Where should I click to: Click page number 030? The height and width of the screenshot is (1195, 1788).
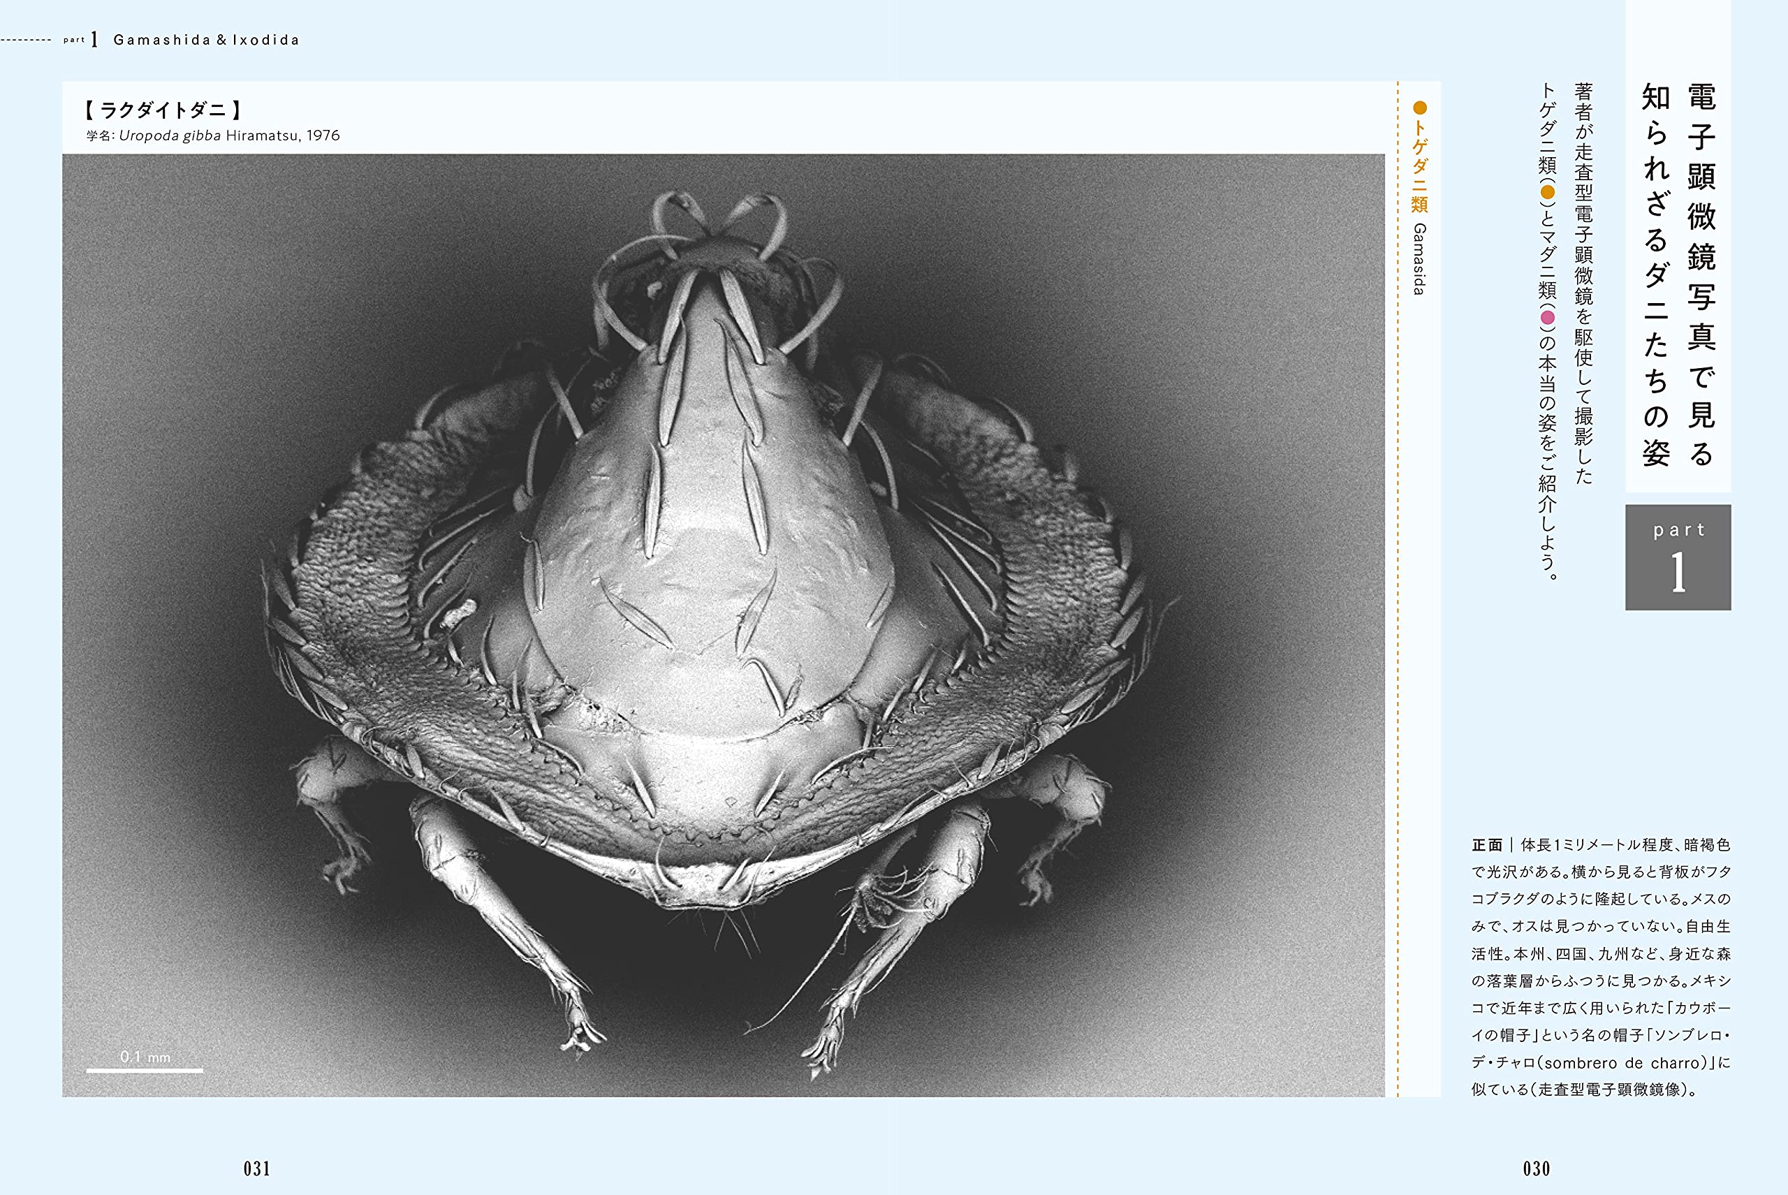pyautogui.click(x=1537, y=1168)
